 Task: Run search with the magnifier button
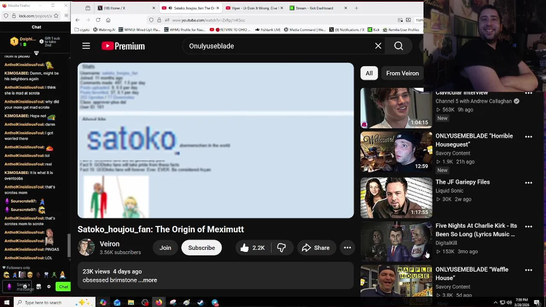398,46
